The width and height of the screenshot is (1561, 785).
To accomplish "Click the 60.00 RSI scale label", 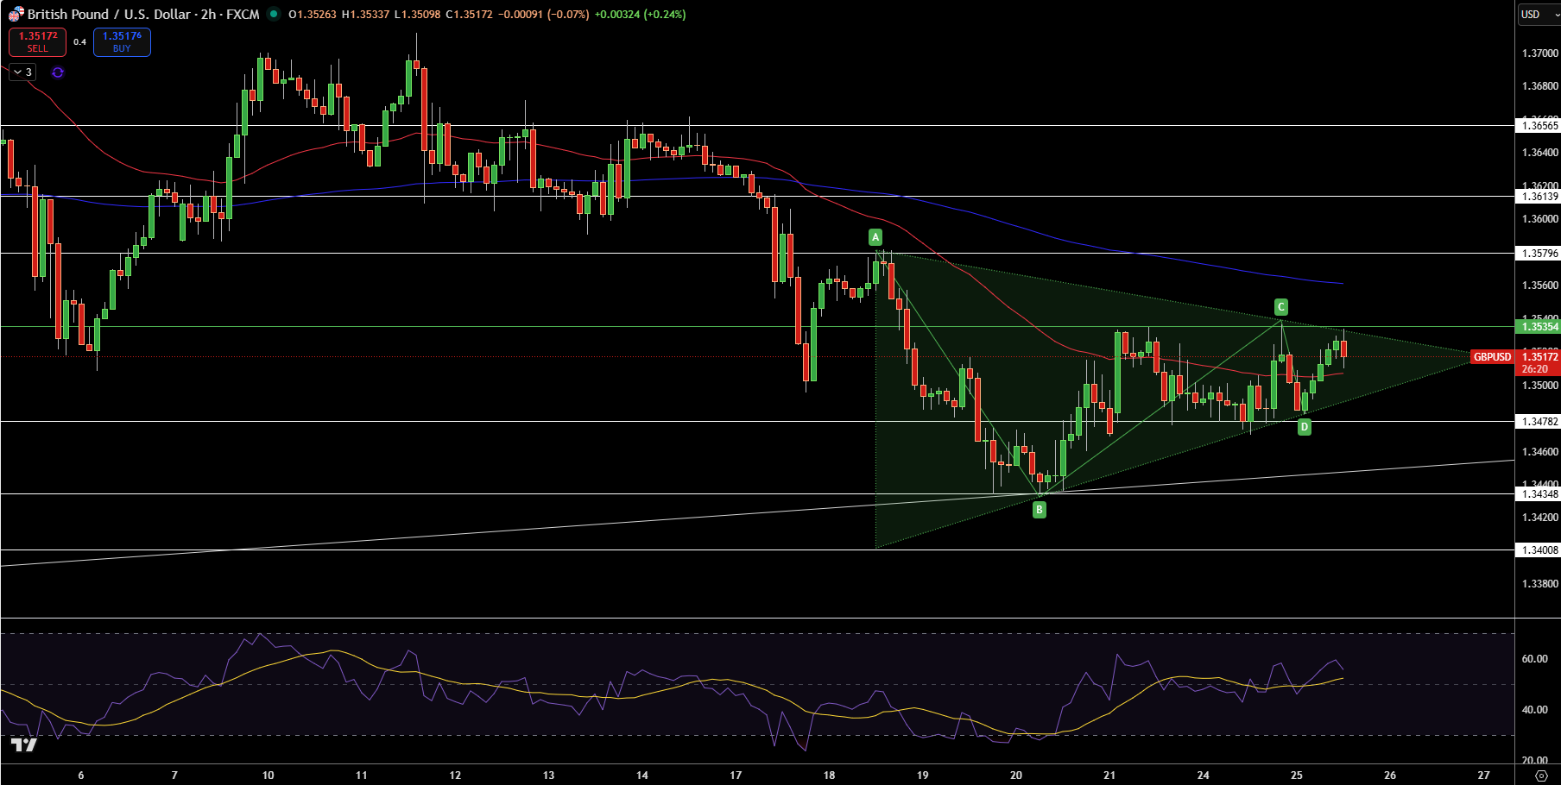I will [x=1534, y=659].
